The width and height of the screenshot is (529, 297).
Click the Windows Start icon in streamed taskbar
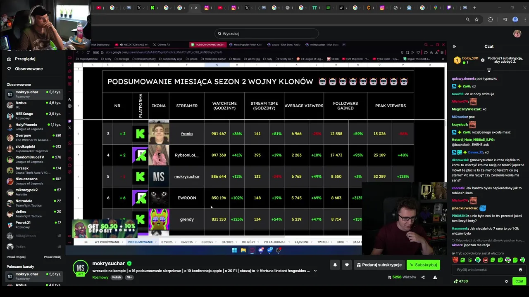coord(234,250)
